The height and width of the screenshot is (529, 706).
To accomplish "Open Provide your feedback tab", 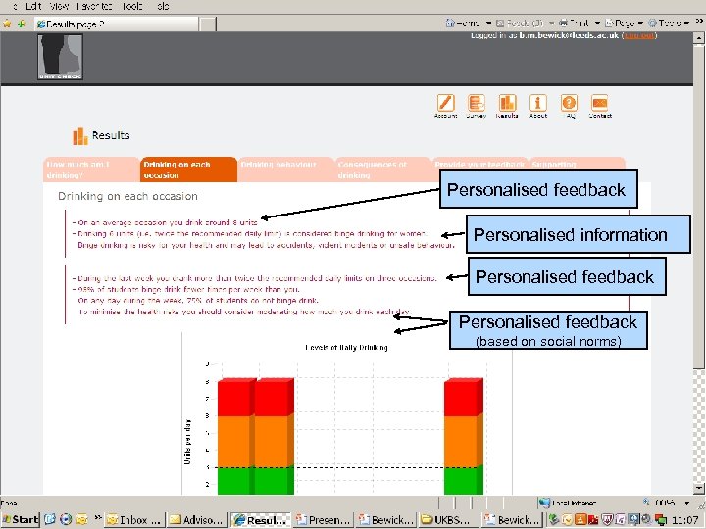I will pyautogui.click(x=479, y=165).
